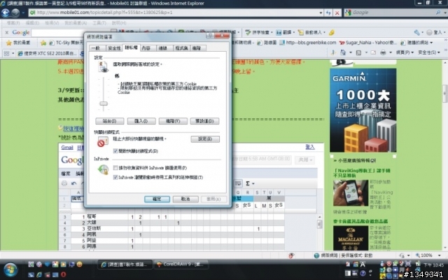The height and width of the screenshot is (280, 448).
Task: Check the first InPrivate filtering data checkbox
Action: pos(115,168)
